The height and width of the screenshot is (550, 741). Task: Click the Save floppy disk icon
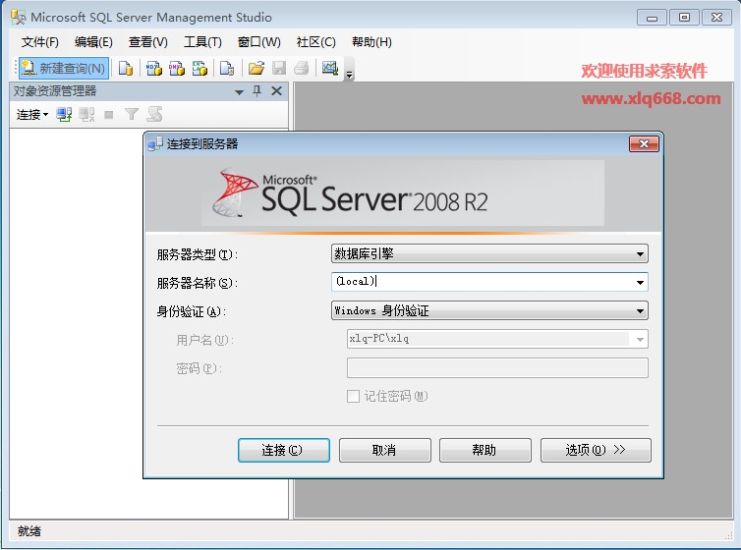coord(279,68)
